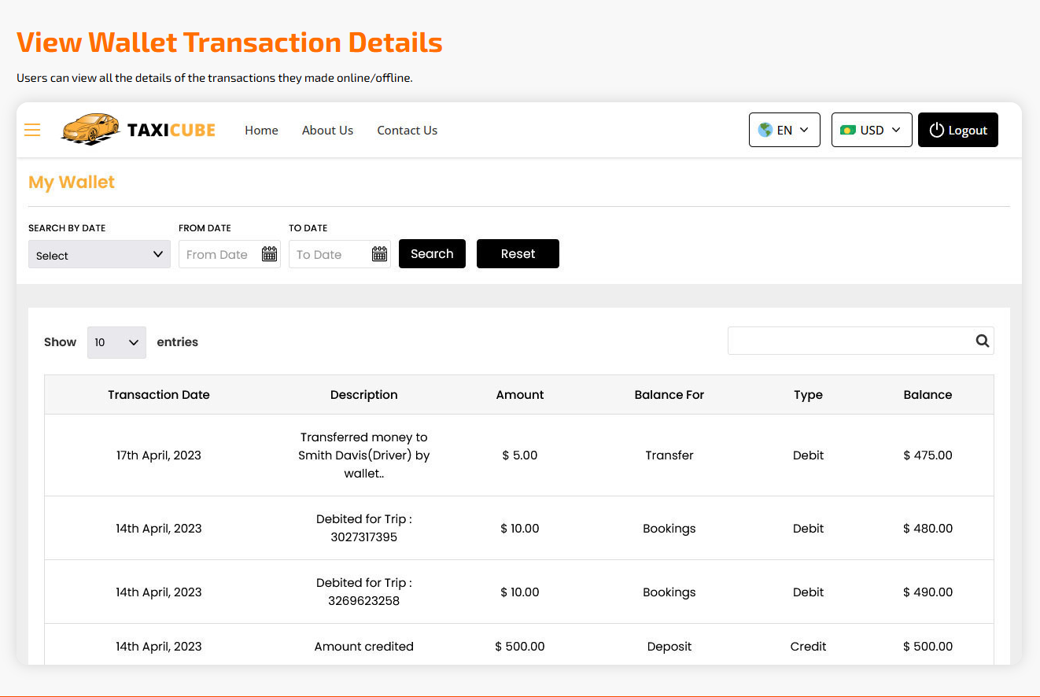
Task: Sort by Amount column header
Action: [520, 395]
